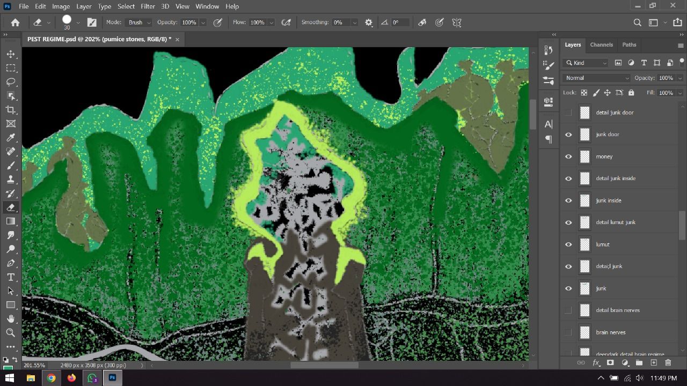
Task: Select the Rectangular Marquee tool
Action: pyautogui.click(x=11, y=68)
